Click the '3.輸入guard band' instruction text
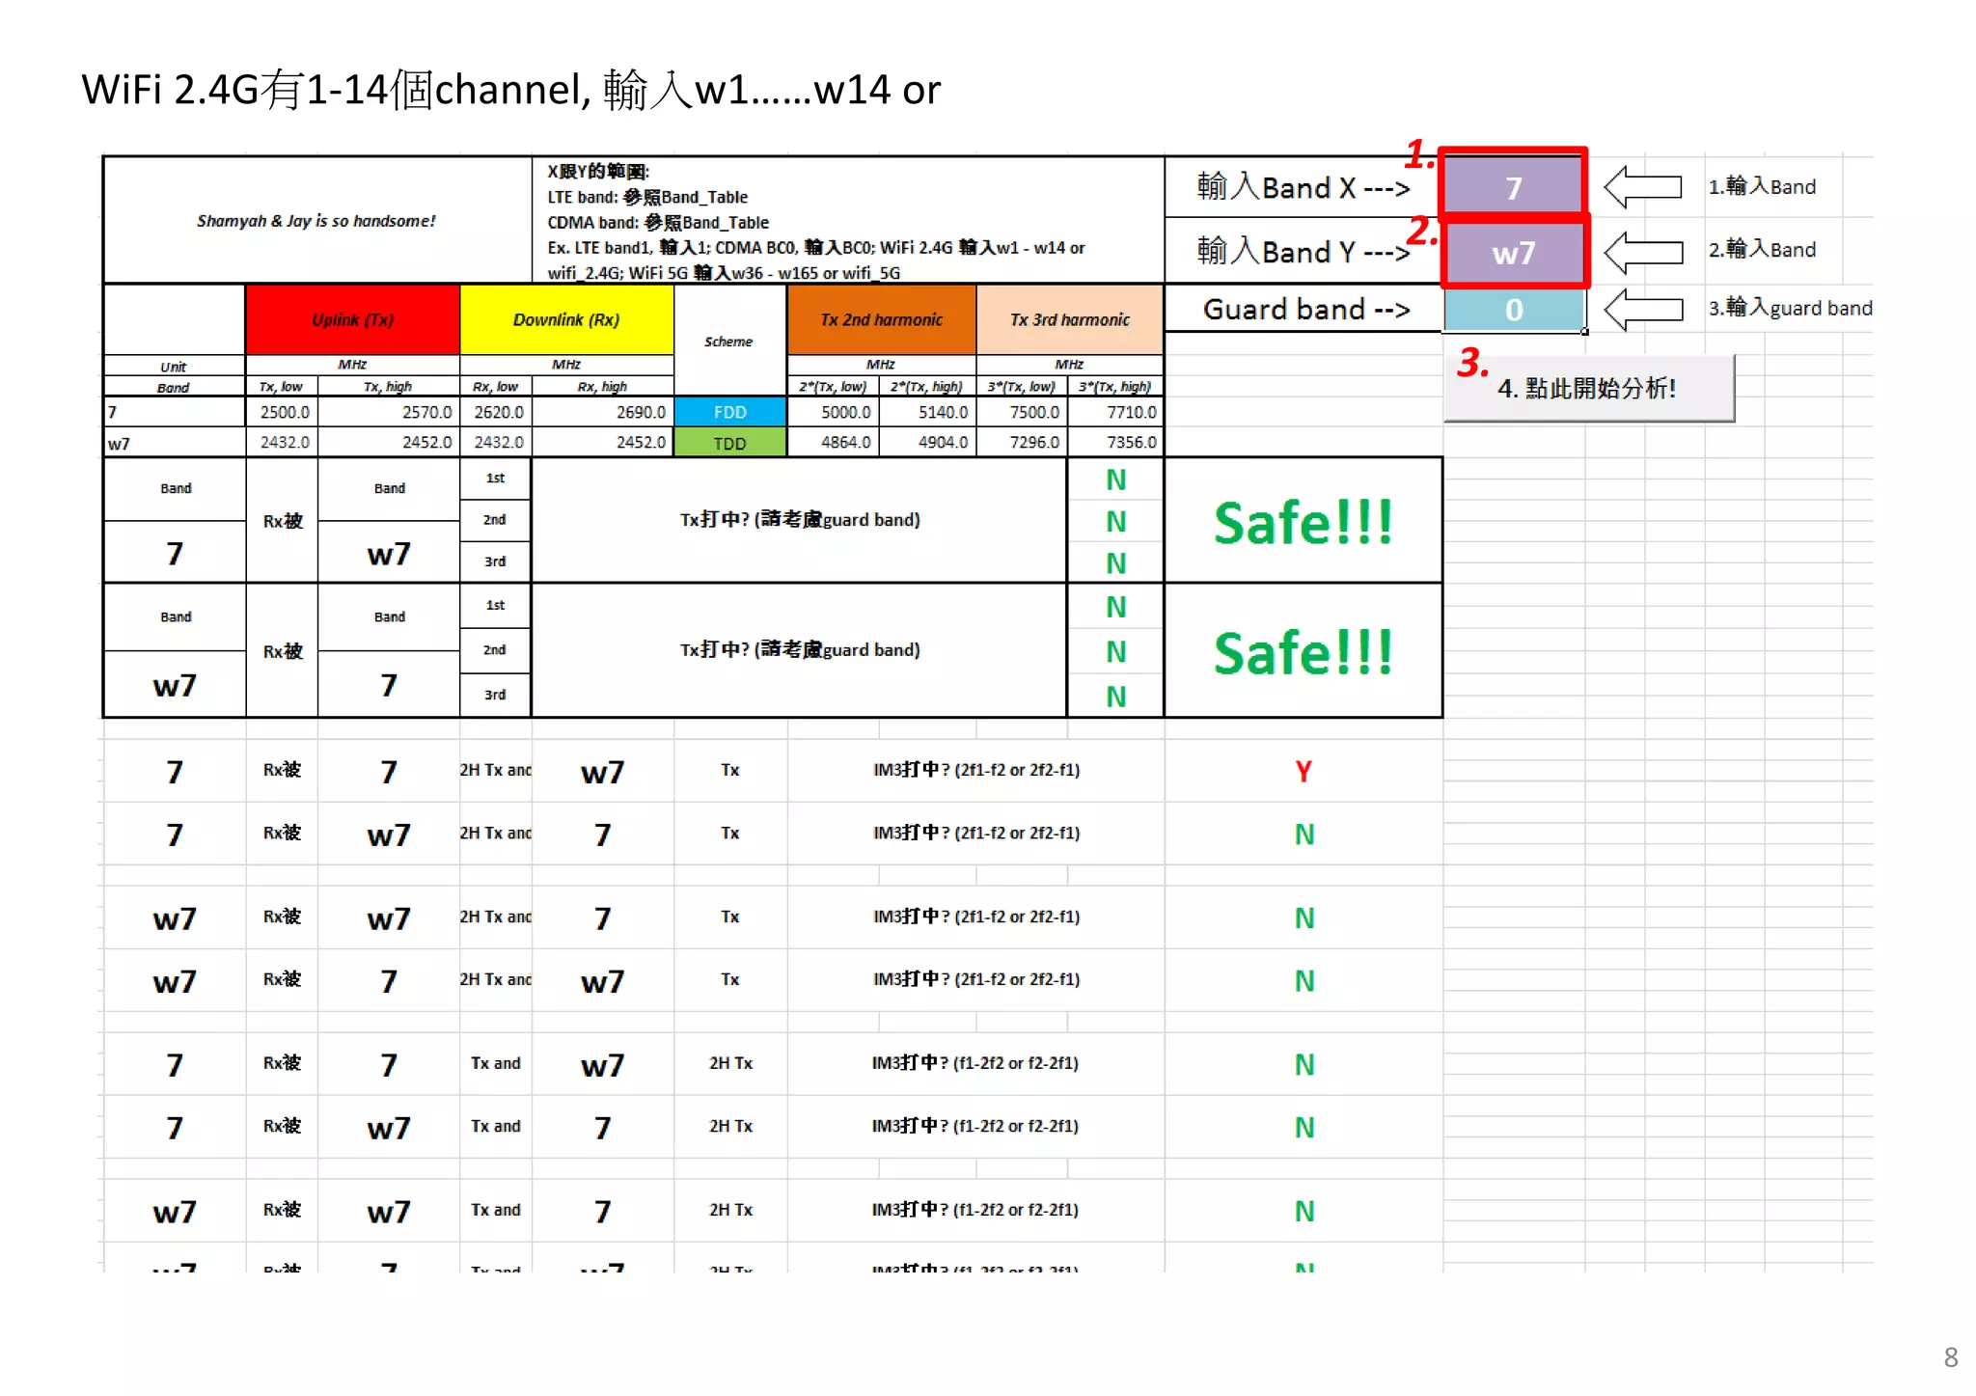 pyautogui.click(x=1790, y=308)
